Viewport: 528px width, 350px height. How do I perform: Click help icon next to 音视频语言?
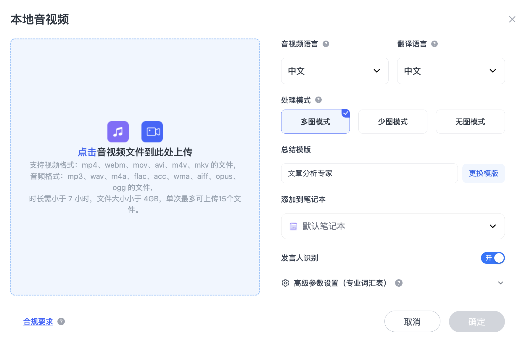click(x=326, y=44)
